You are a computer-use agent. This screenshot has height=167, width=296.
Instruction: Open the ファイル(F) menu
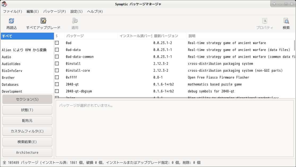[x=12, y=11]
